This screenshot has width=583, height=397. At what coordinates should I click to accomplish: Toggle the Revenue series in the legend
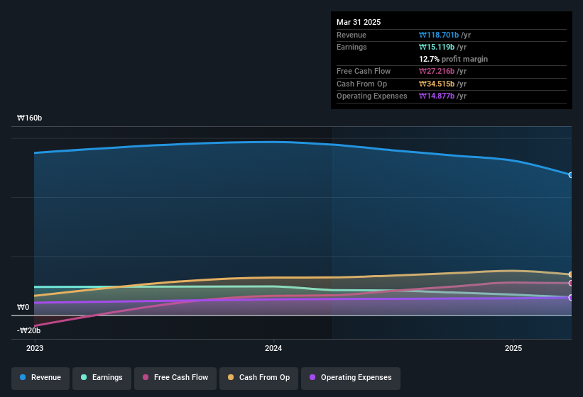pos(40,379)
